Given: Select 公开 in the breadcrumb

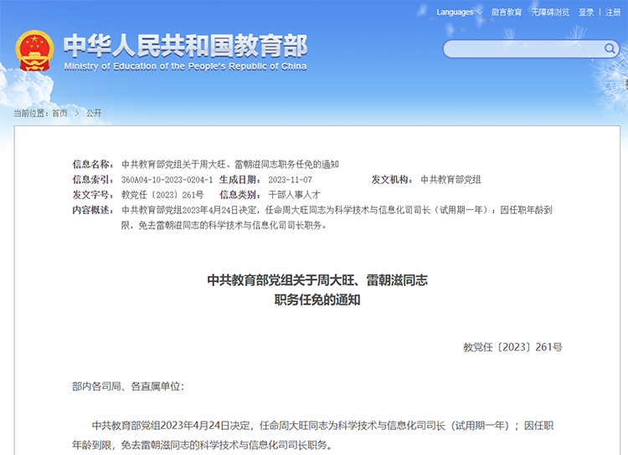Looking at the screenshot, I should click(x=93, y=113).
